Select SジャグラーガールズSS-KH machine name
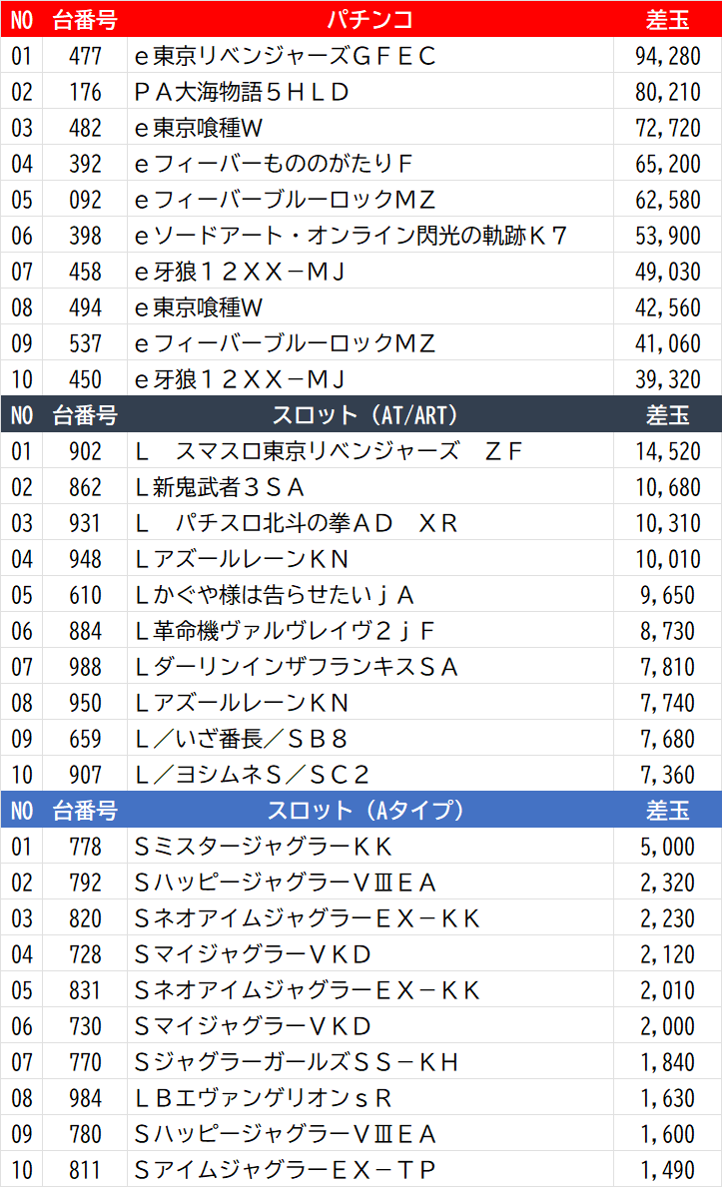 pyautogui.click(x=297, y=1063)
